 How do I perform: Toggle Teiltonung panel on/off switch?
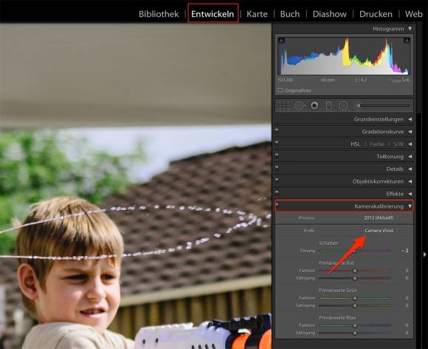click(277, 155)
